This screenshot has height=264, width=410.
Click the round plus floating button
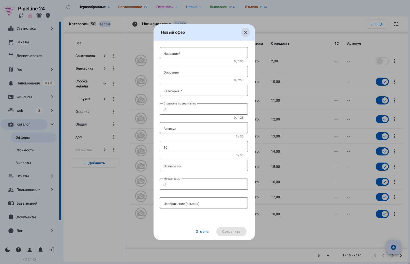point(393,247)
